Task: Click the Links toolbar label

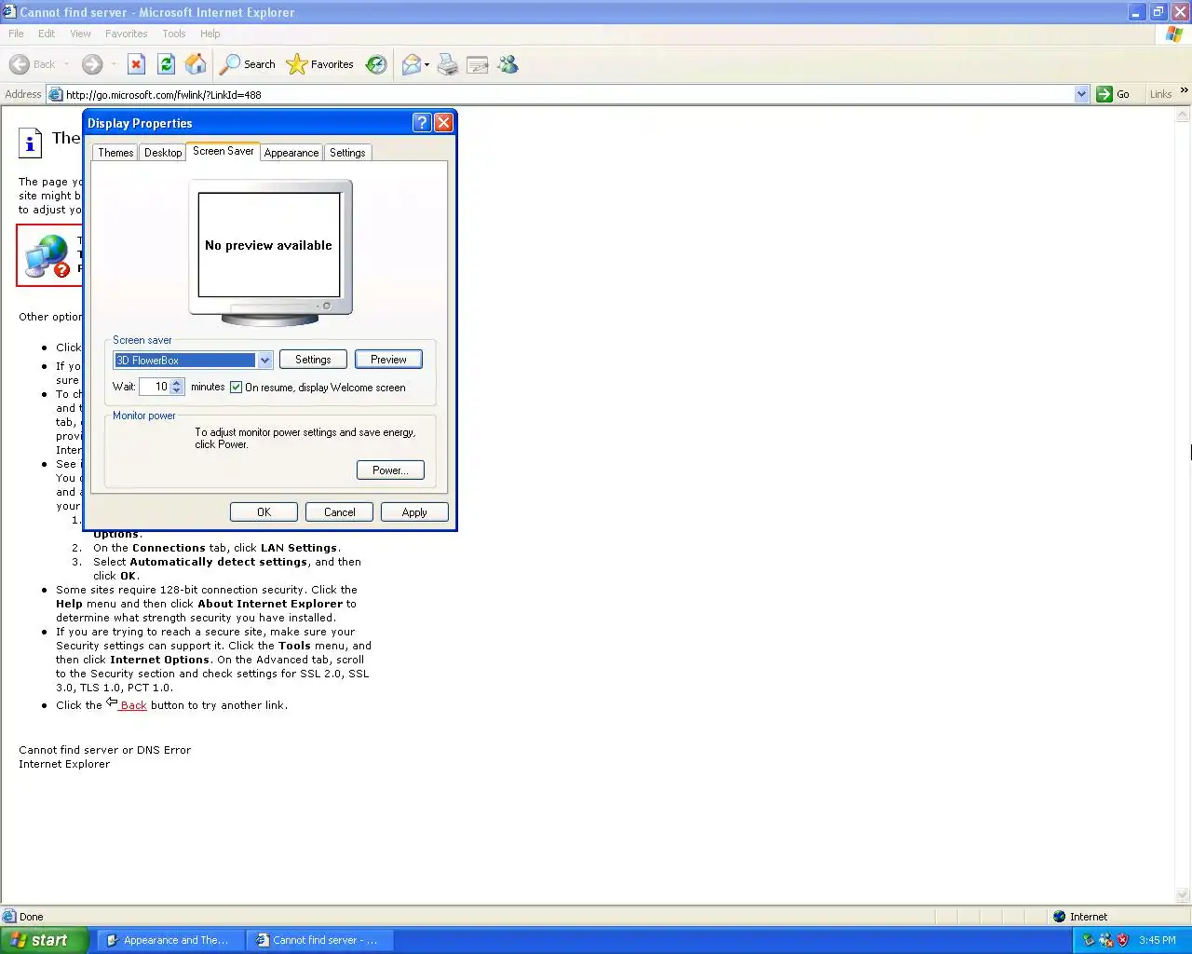Action: [1160, 94]
